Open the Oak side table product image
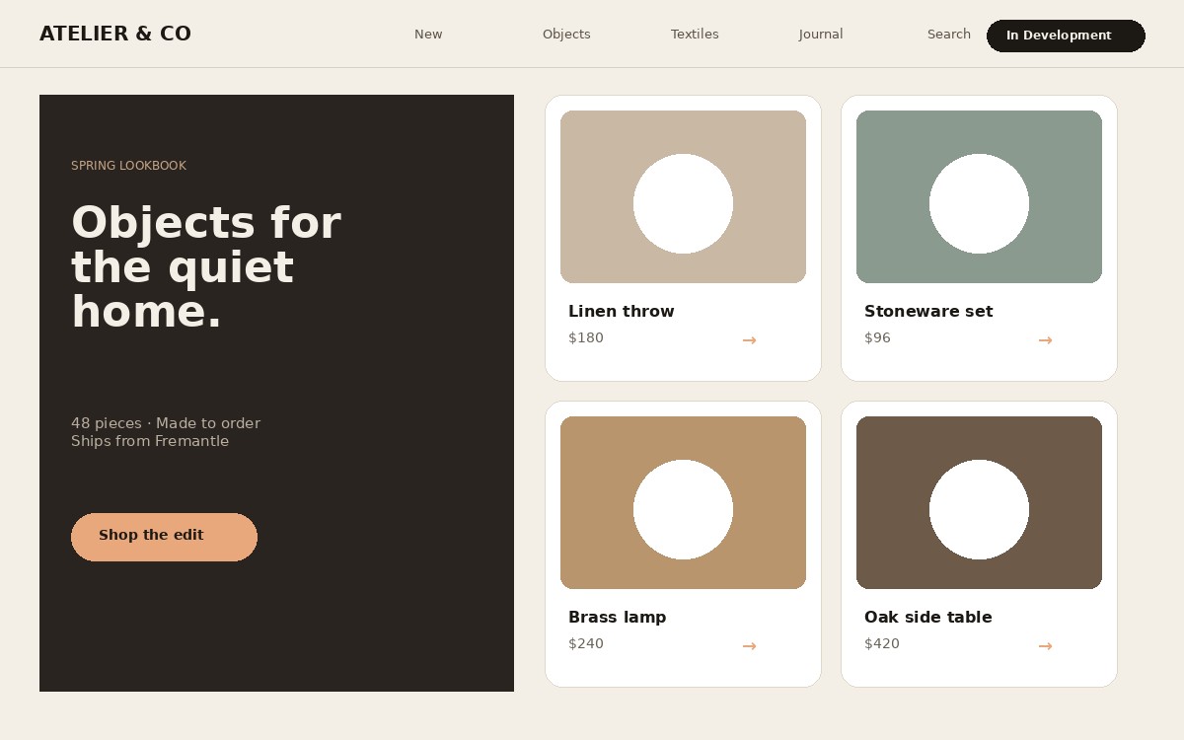Image resolution: width=1184 pixels, height=740 pixels. point(979,502)
